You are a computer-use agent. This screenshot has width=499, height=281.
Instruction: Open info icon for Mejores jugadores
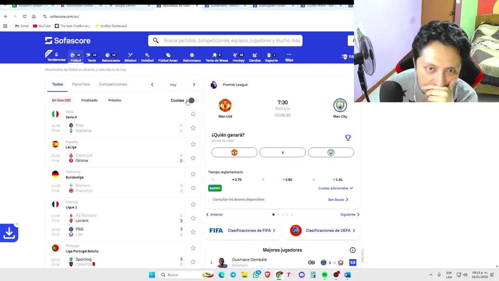coord(352,250)
